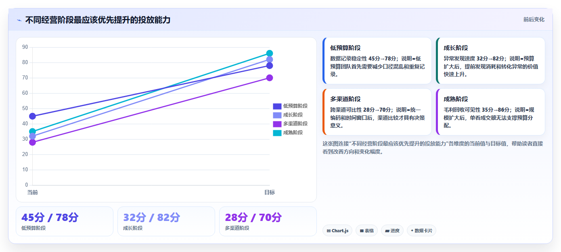Select the 表格 tag chip
561x252 pixels.
pyautogui.click(x=366, y=231)
